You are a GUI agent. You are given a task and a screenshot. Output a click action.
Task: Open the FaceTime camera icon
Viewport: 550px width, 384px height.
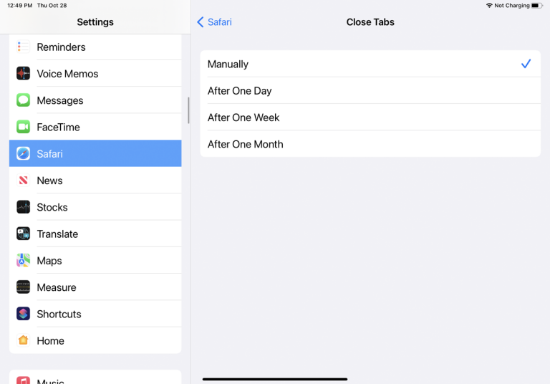(x=24, y=127)
